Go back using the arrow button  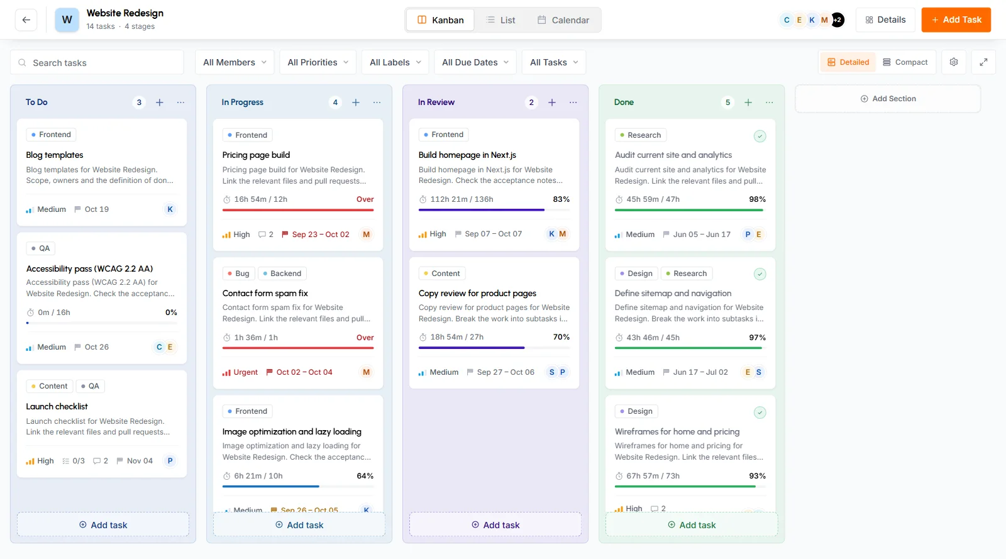click(26, 20)
